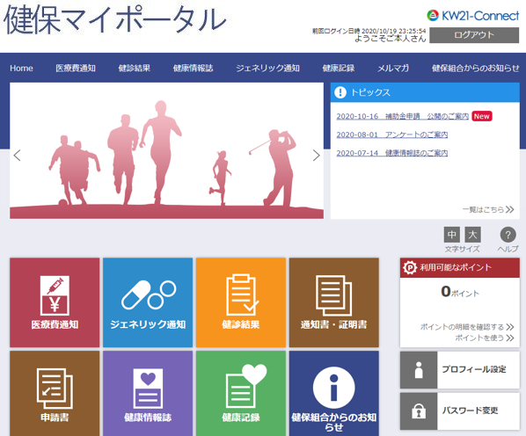Show previous slide with left arrow
Screen dimensions: 526x436
coord(17,156)
